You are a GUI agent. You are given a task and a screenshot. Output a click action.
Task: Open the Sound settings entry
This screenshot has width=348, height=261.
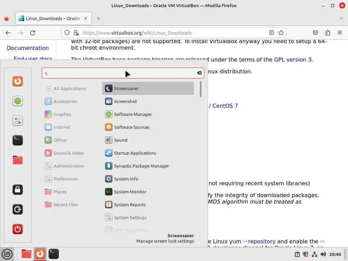pos(148,140)
